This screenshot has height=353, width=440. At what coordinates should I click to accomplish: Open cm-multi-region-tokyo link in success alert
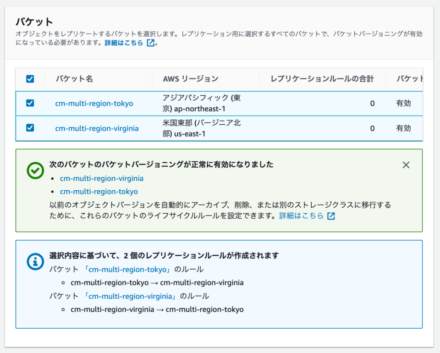click(99, 191)
